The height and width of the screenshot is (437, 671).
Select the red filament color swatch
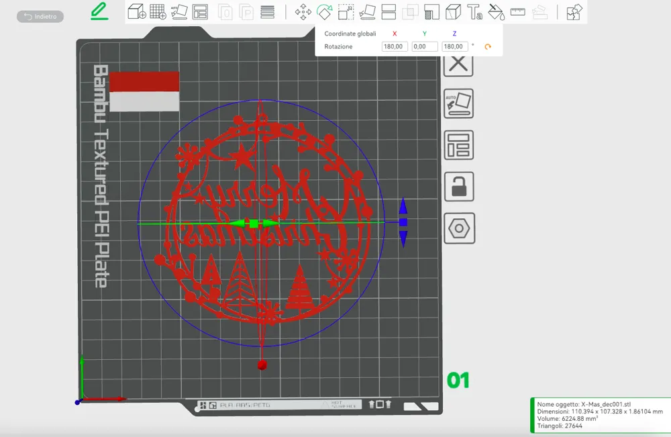coord(144,82)
